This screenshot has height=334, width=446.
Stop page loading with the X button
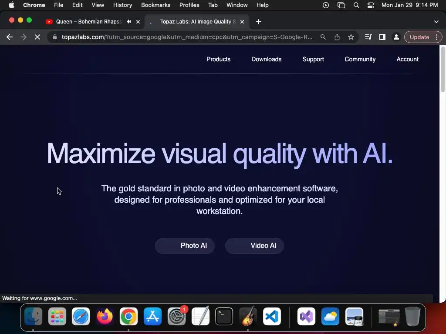click(x=37, y=37)
